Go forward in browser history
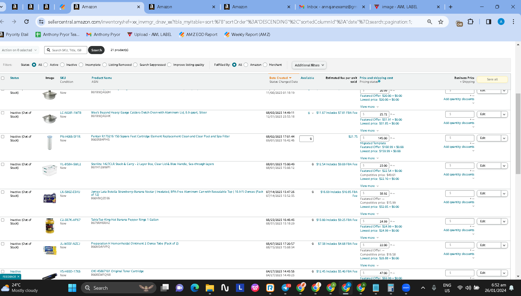 coord(14,22)
